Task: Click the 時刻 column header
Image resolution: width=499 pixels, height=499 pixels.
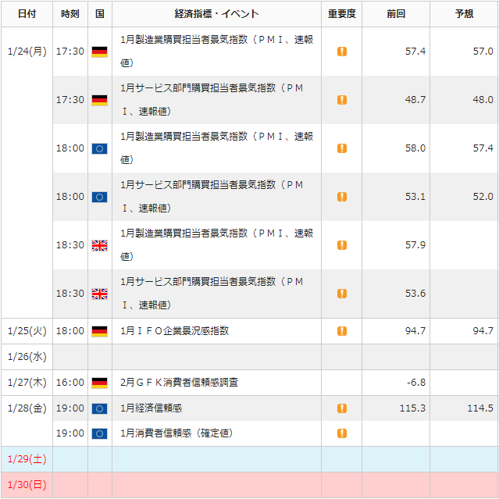Action: [x=70, y=14]
